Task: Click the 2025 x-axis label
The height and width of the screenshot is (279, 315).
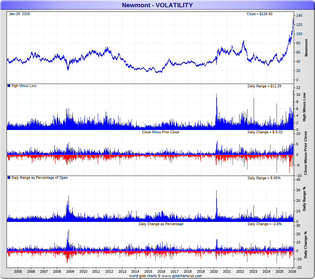Action: [280, 271]
